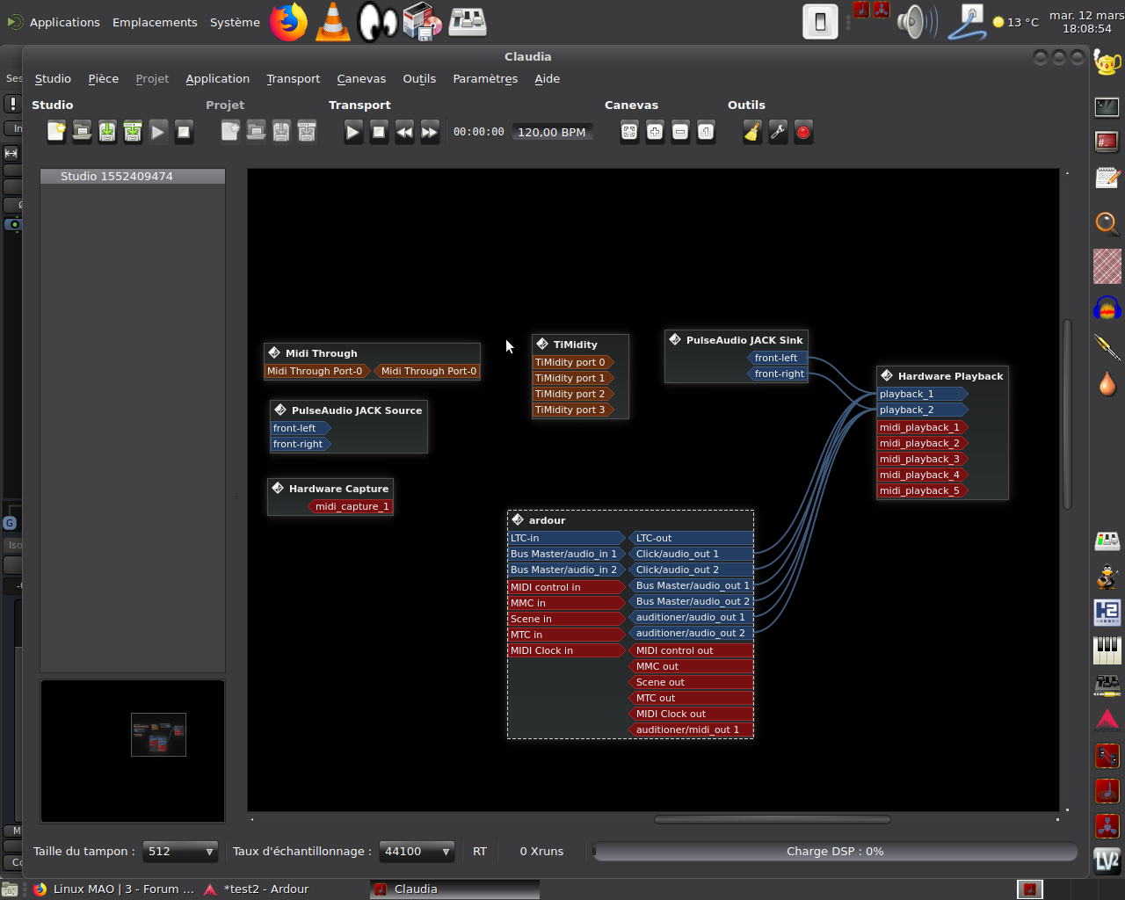1125x900 pixels.
Task: Open the Emplacements system menu
Action: pyautogui.click(x=155, y=22)
